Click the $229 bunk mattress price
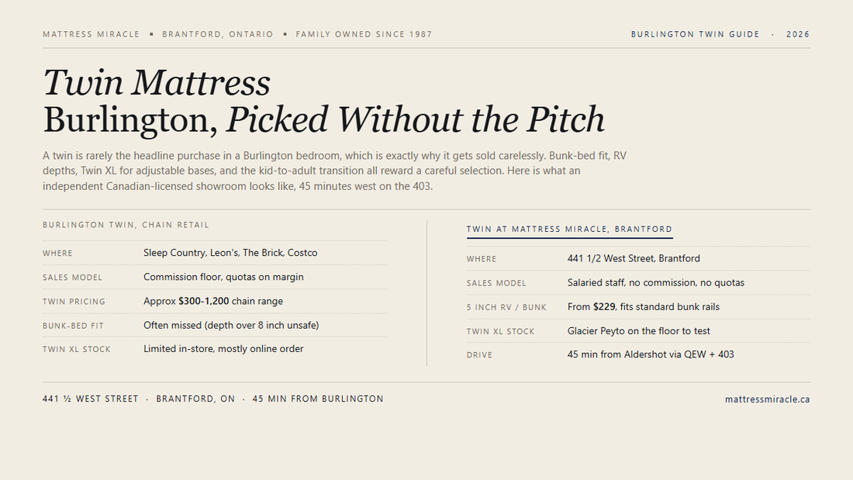The height and width of the screenshot is (480, 853). pyautogui.click(x=604, y=307)
